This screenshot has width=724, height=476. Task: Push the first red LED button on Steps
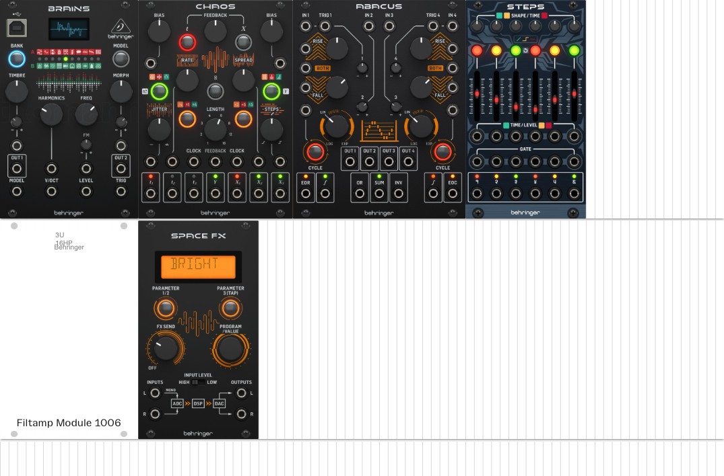click(x=477, y=50)
